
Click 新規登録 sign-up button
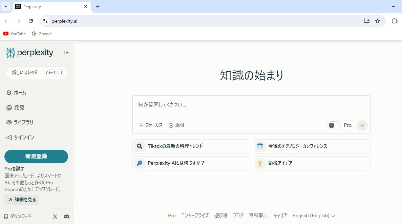[36, 157]
